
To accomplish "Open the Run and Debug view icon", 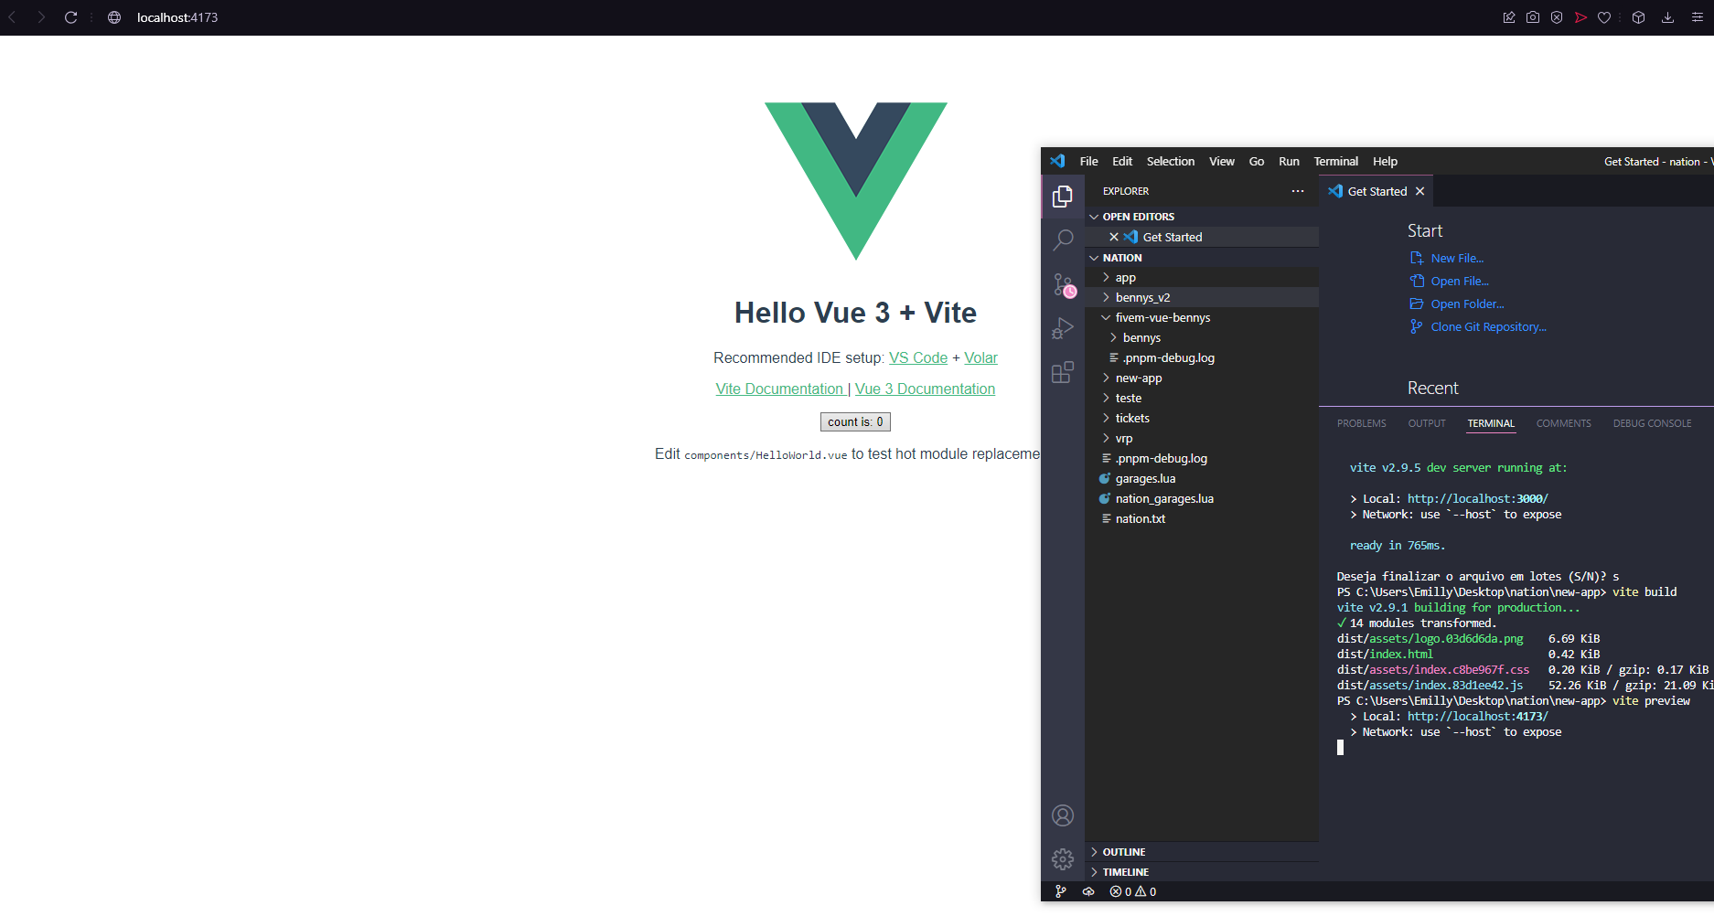I will pyautogui.click(x=1063, y=328).
